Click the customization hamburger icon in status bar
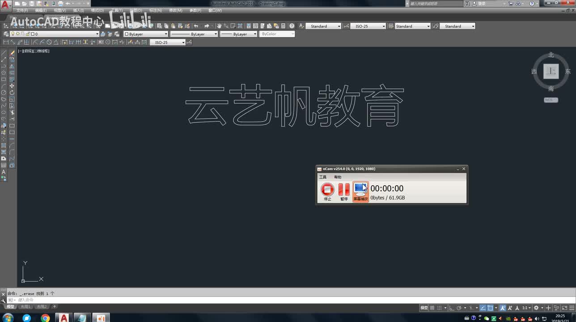Screen dimensions: 576x322 572,308
